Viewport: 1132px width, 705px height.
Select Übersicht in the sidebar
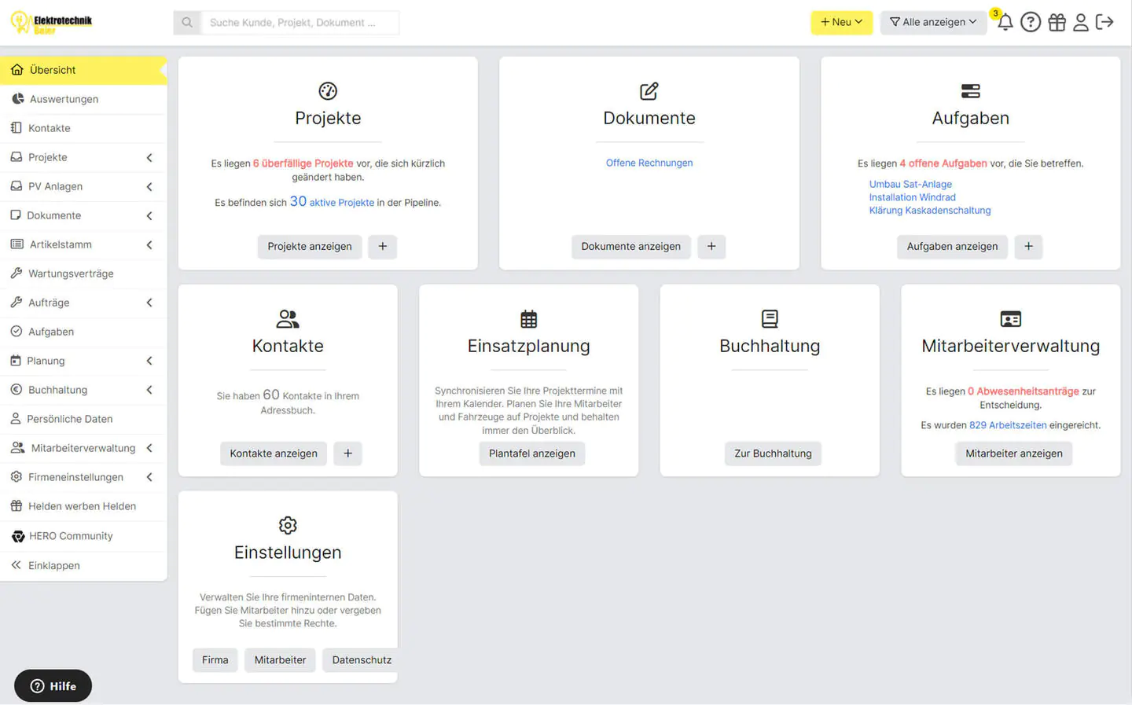pyautogui.click(x=83, y=70)
